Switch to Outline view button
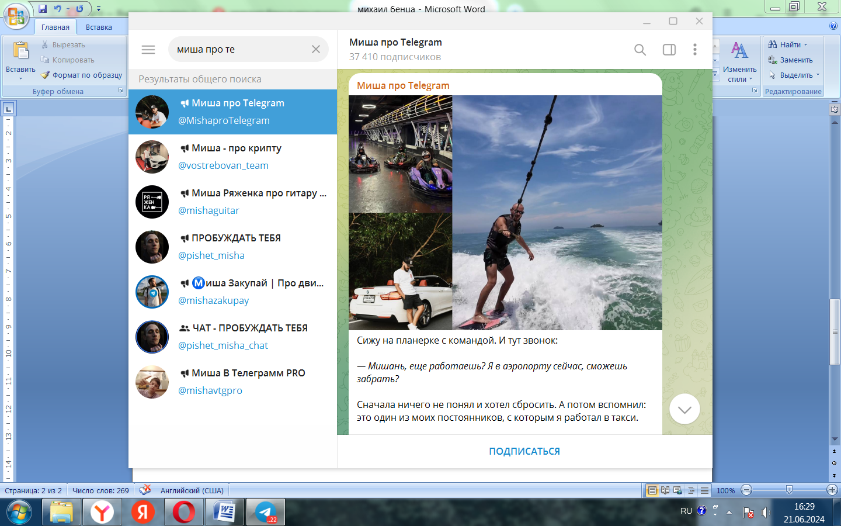Screen dimensions: 841x526 691,490
